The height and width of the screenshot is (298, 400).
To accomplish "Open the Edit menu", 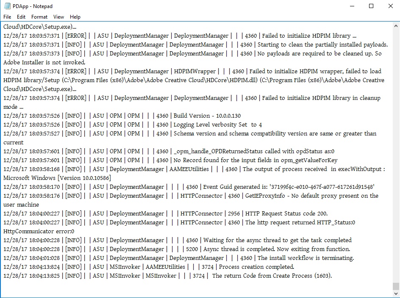I will pos(21,17).
